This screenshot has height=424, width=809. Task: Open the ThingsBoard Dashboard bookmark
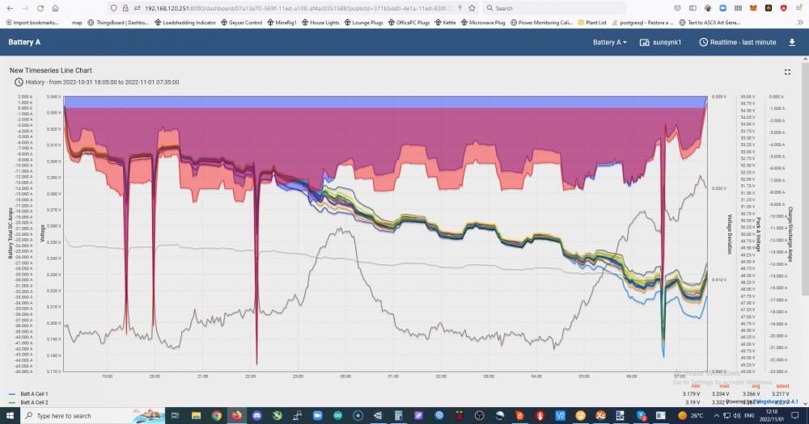click(117, 23)
